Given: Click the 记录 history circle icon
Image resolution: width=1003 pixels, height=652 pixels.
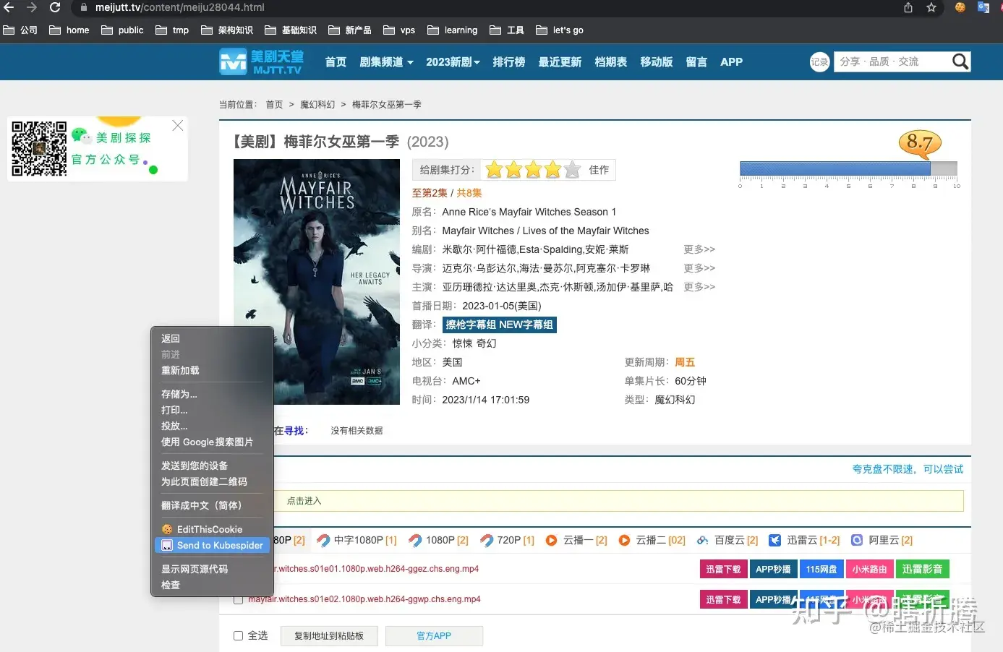Looking at the screenshot, I should click(x=819, y=62).
